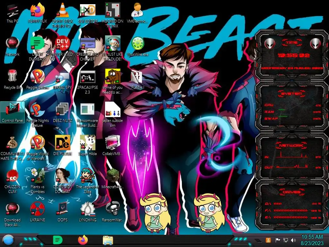
Task: Click the NETWORK header in the widget
Action: [292, 145]
